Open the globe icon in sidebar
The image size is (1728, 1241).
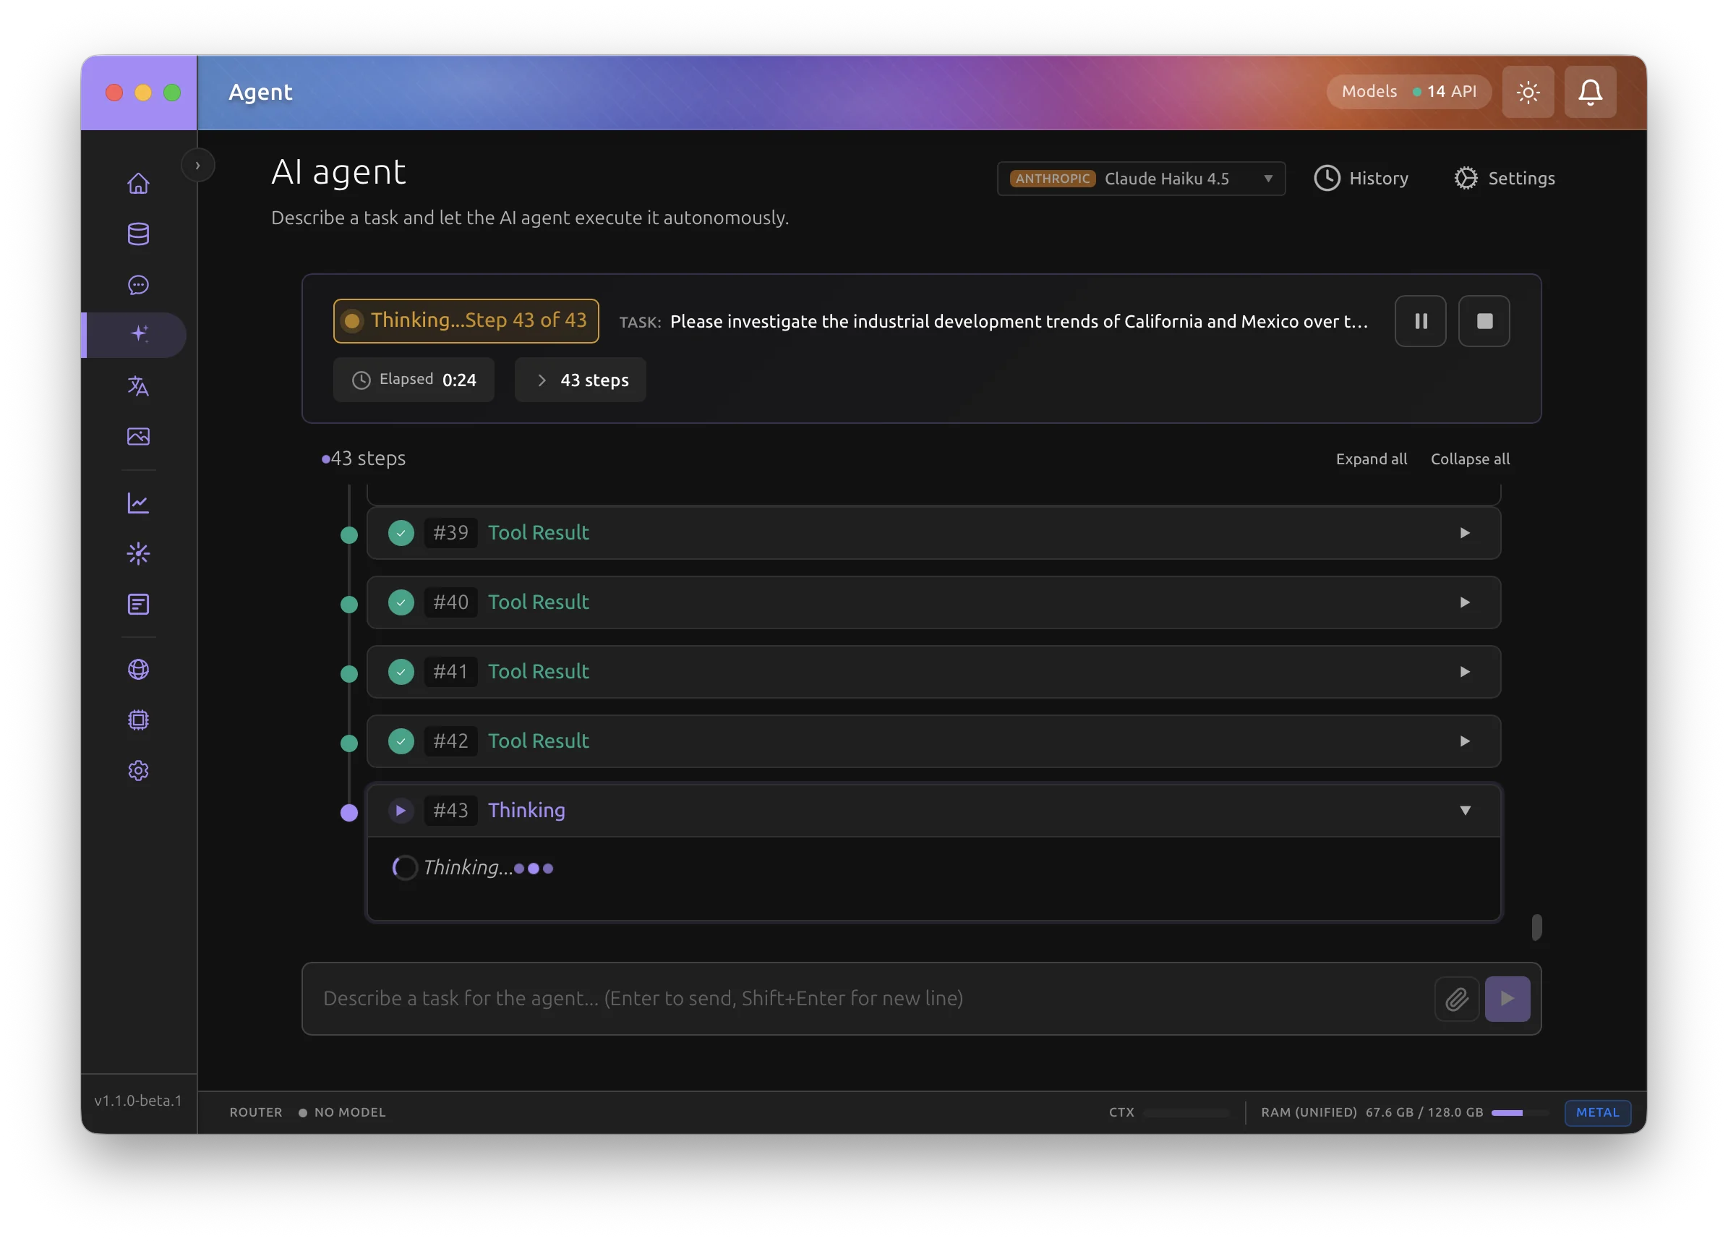click(138, 669)
